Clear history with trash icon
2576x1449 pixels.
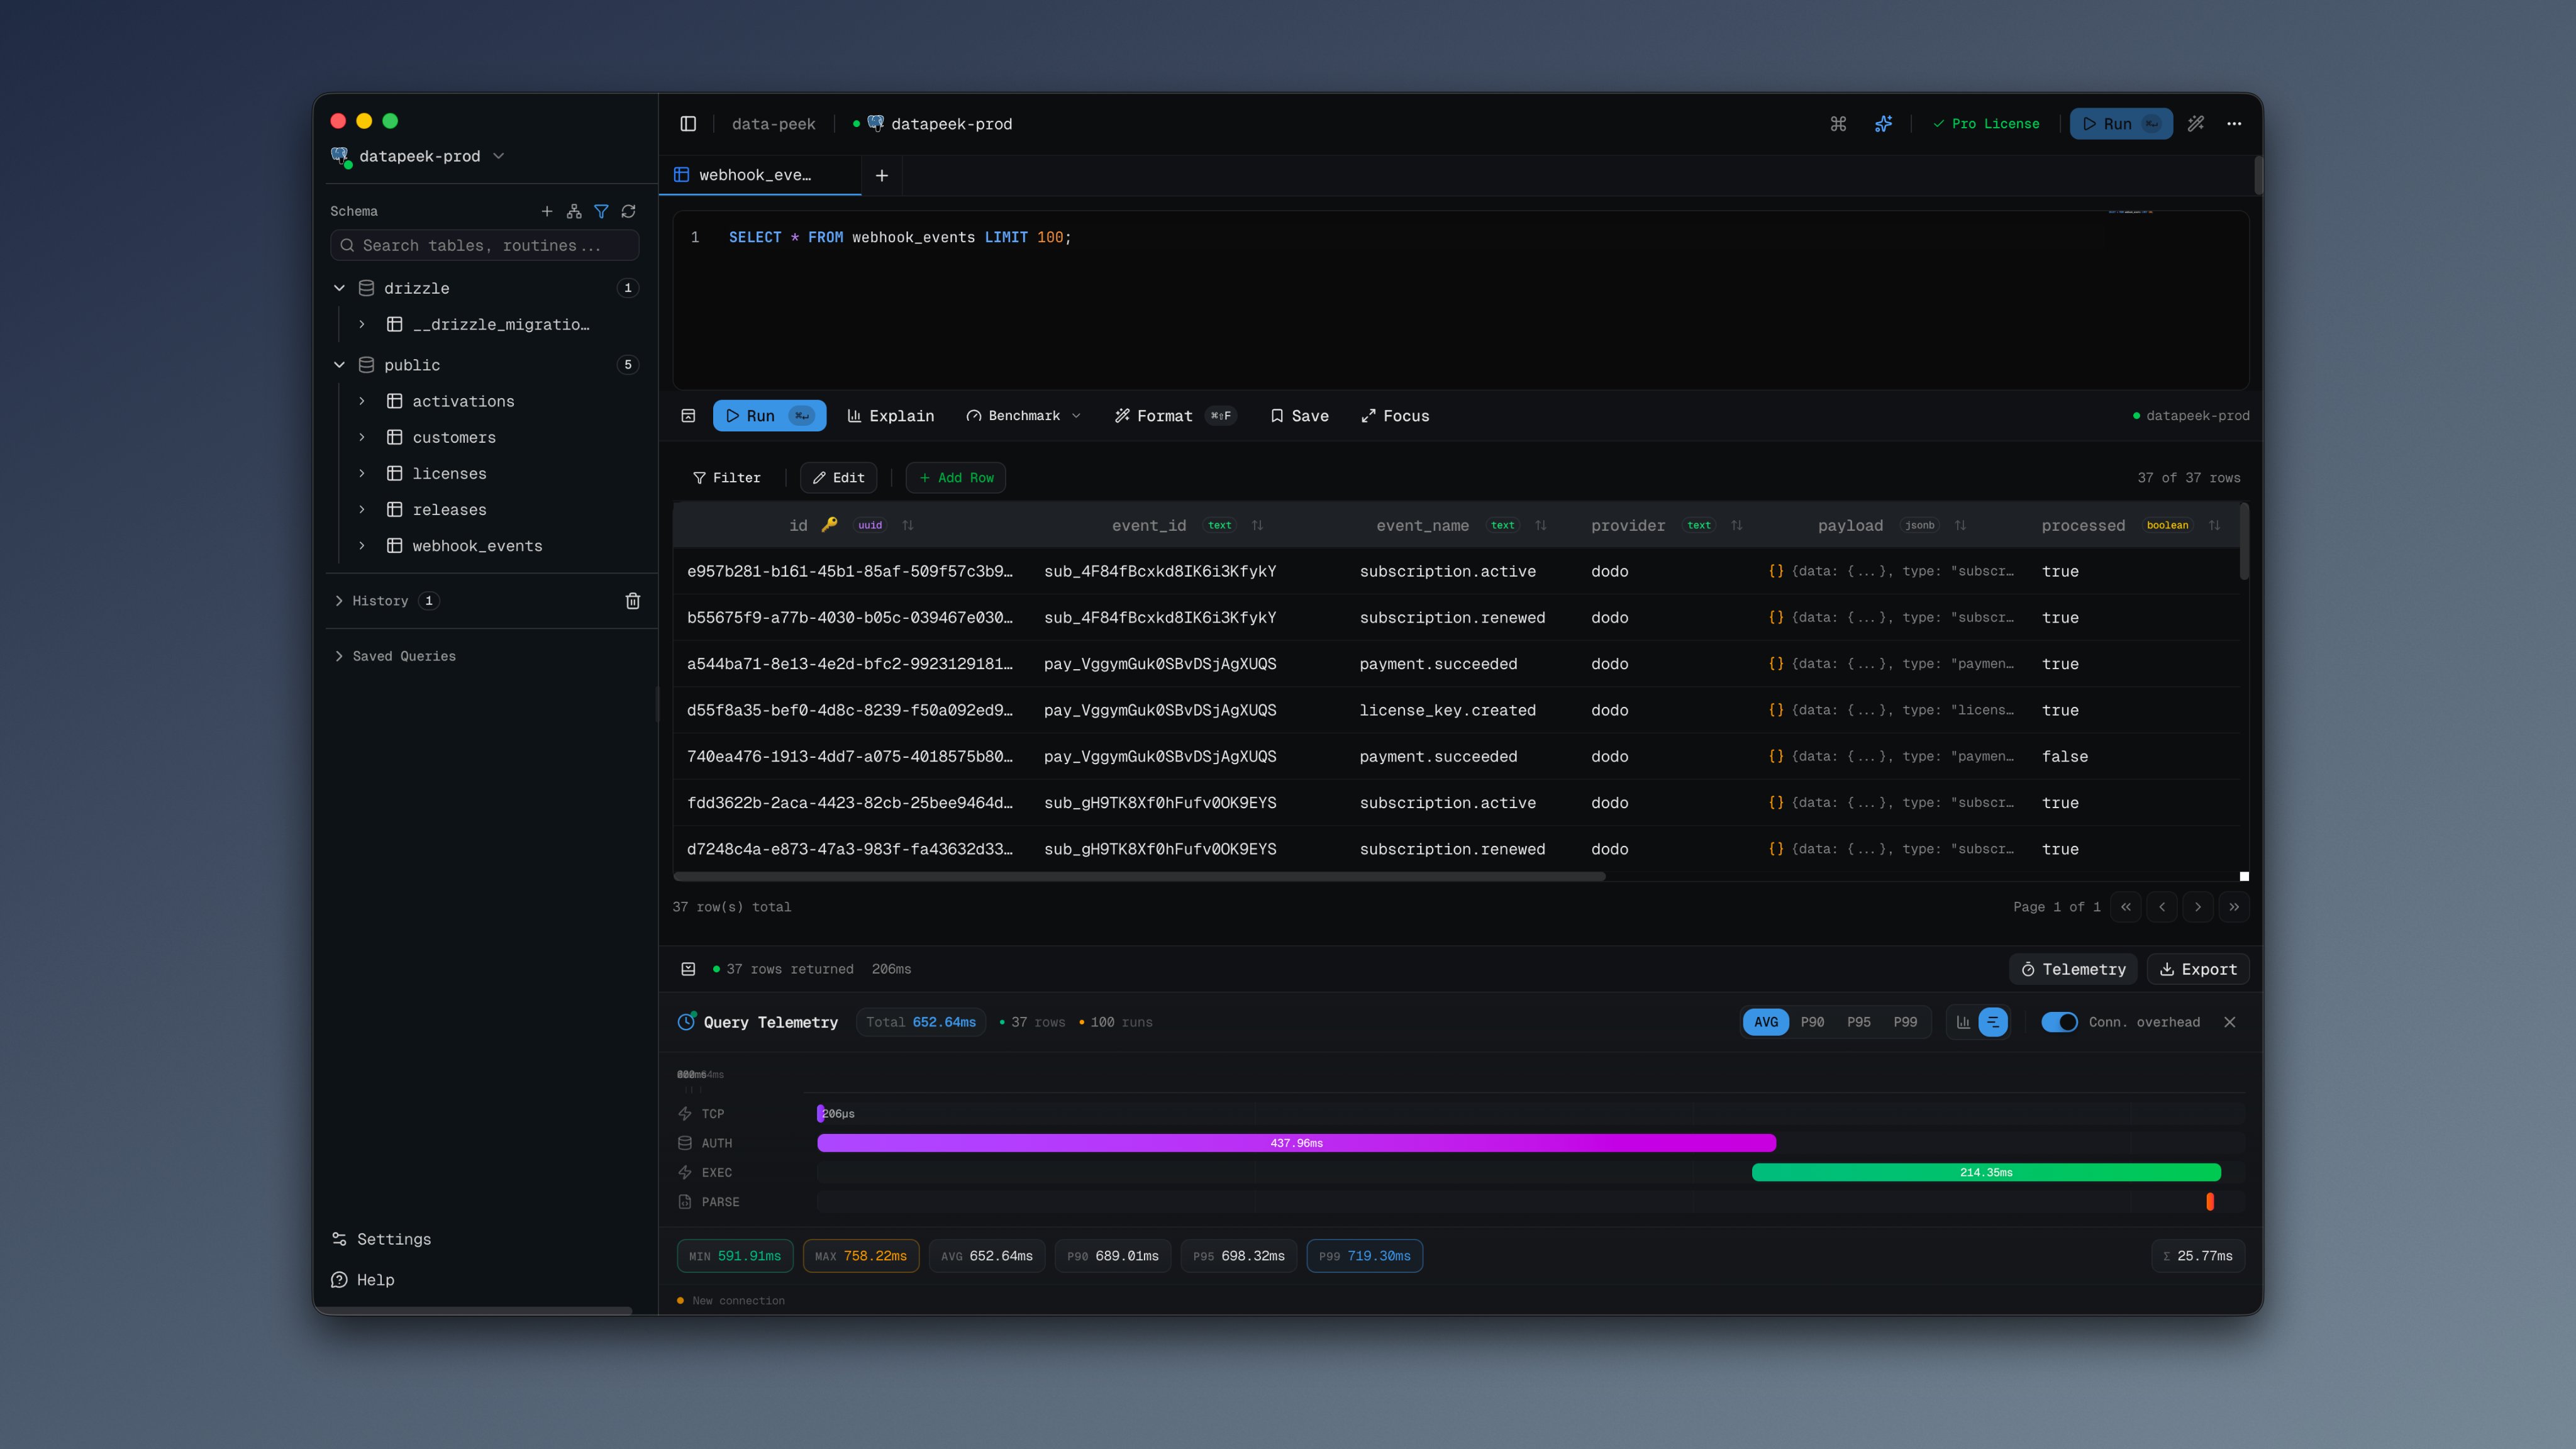(x=632, y=601)
